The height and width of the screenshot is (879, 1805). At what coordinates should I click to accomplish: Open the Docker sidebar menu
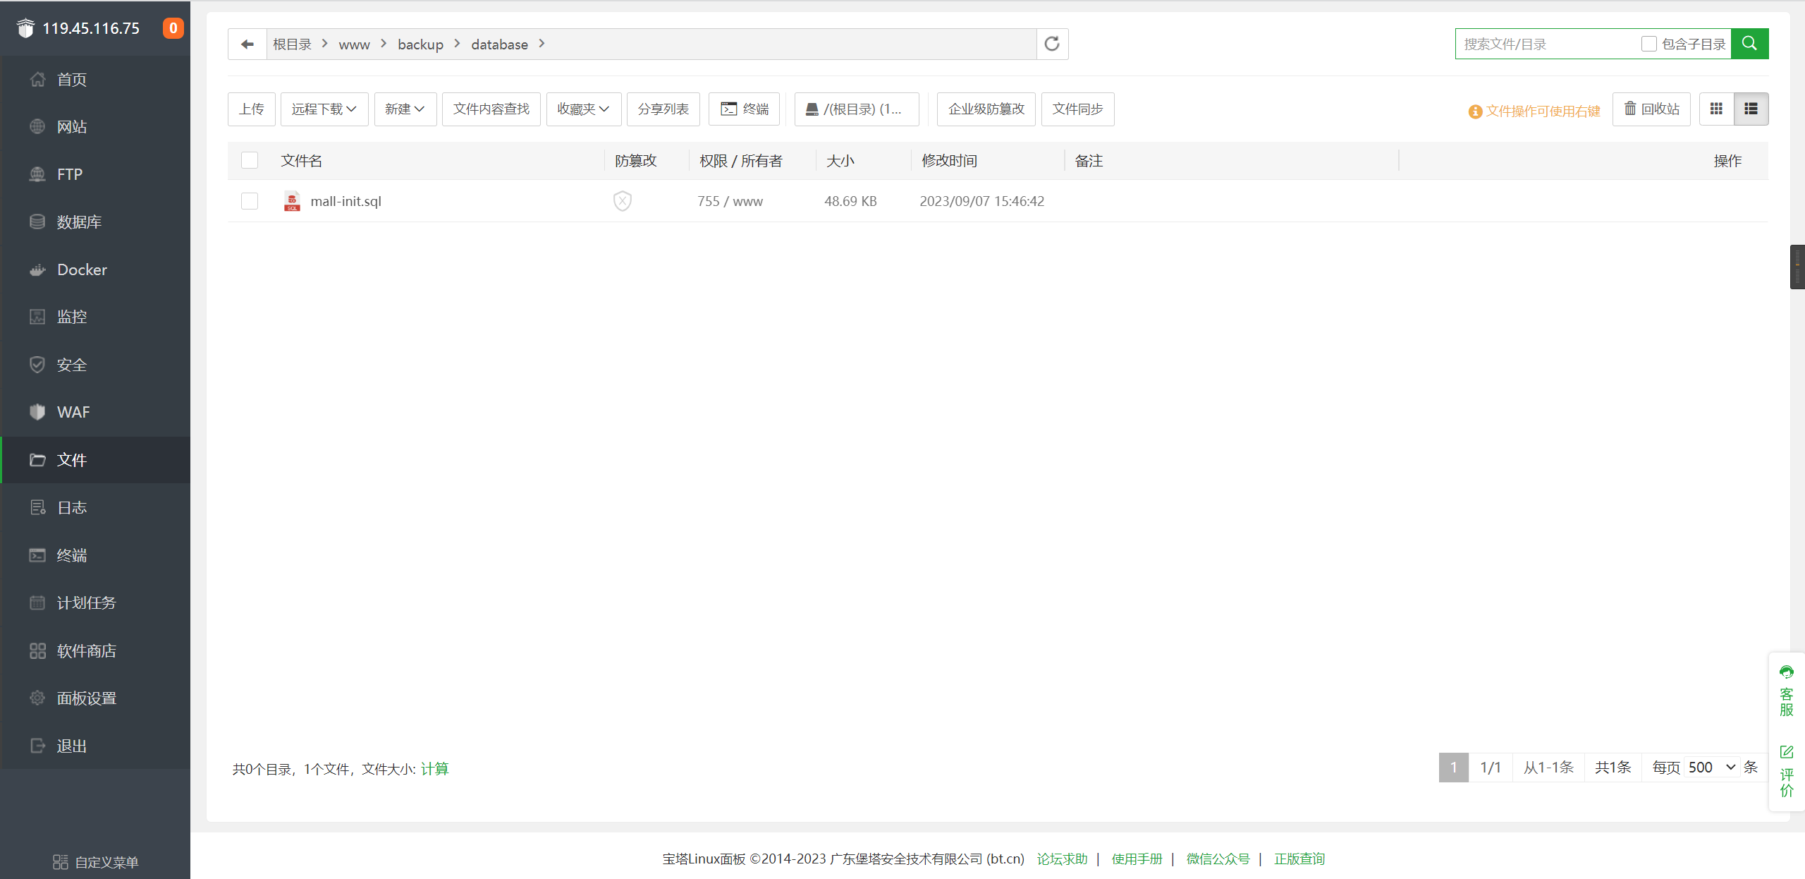82,269
